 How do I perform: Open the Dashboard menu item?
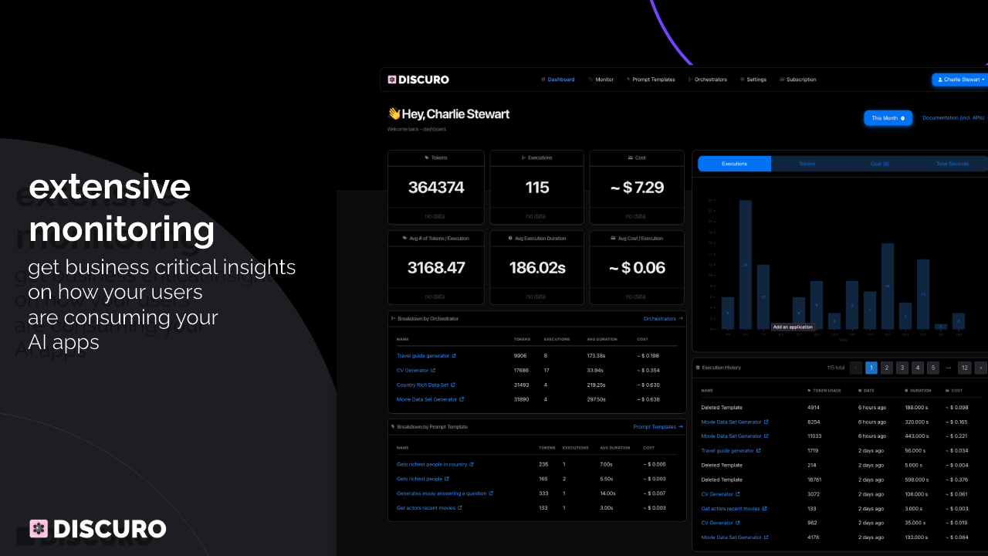coord(558,80)
